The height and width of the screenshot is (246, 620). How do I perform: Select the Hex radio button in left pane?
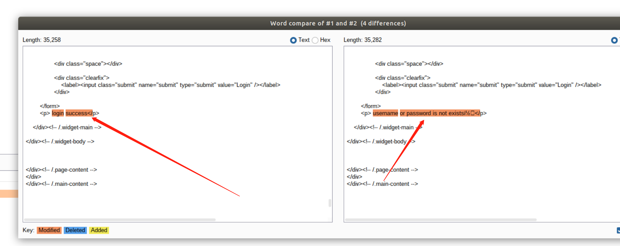[x=315, y=40]
